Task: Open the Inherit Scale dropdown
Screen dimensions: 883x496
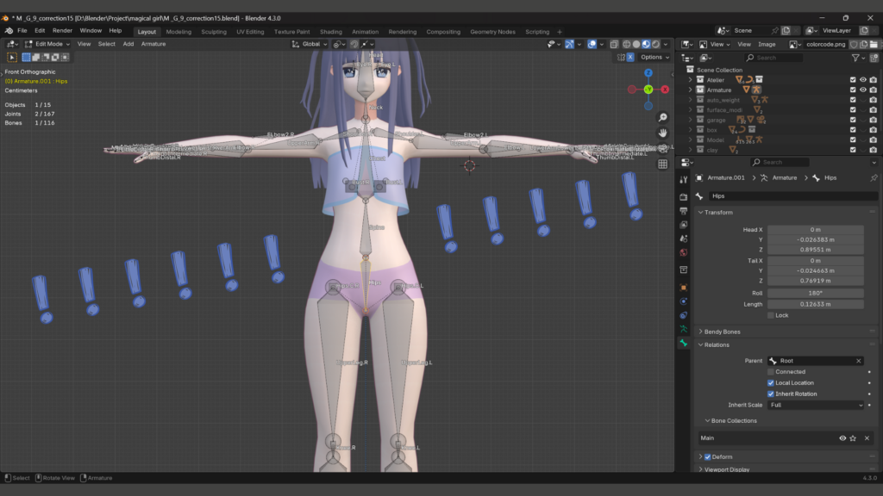Action: tap(816, 405)
